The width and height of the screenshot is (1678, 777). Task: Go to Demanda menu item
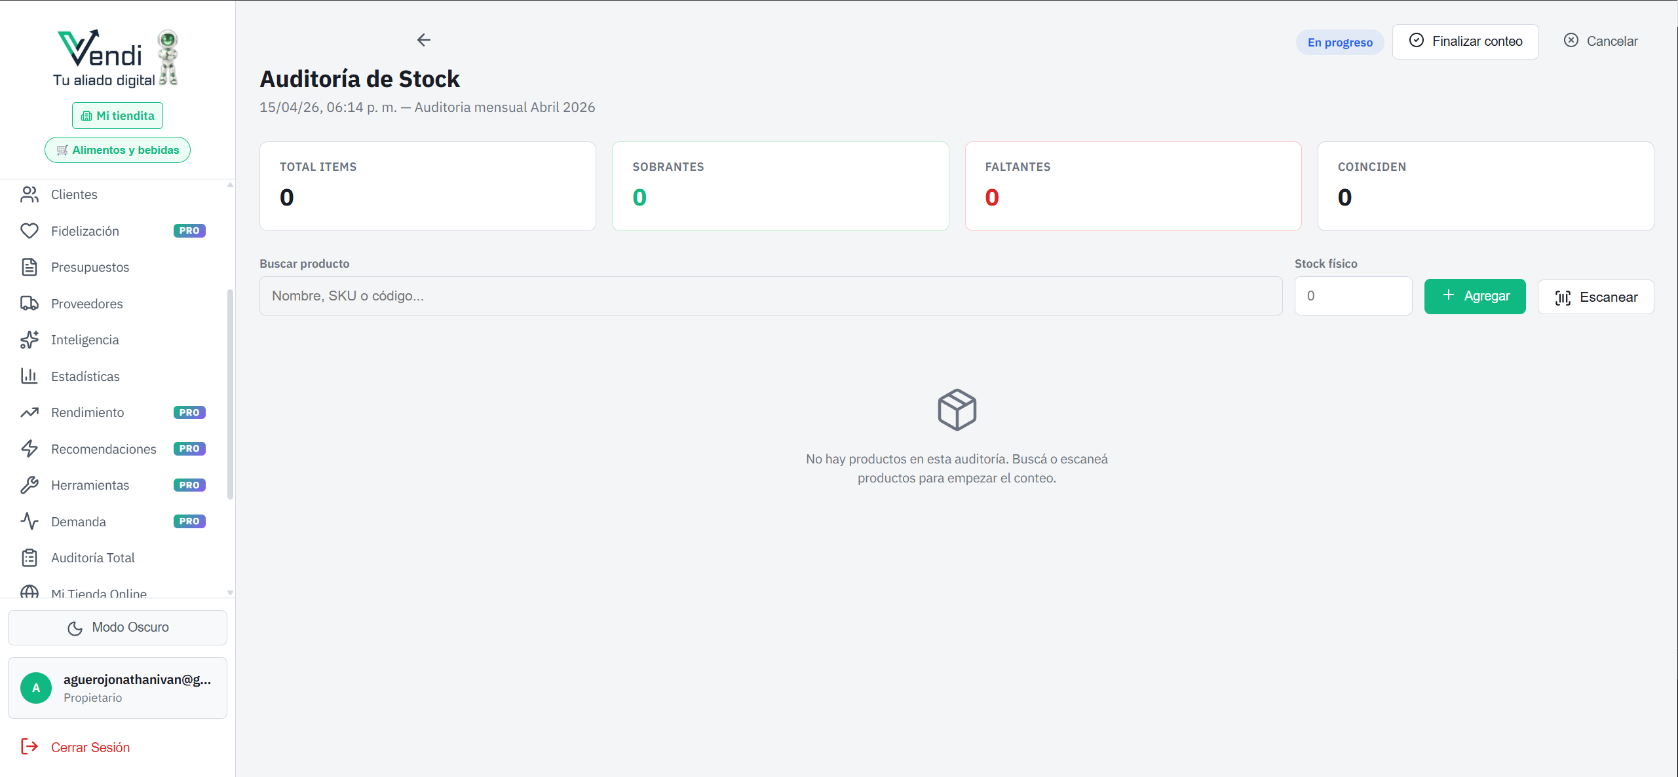click(79, 522)
